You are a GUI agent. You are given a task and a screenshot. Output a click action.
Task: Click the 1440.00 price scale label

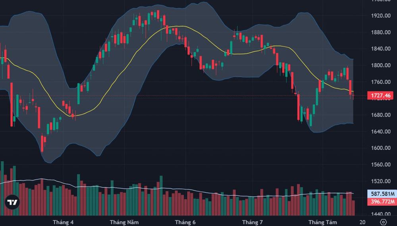pyautogui.click(x=381, y=214)
